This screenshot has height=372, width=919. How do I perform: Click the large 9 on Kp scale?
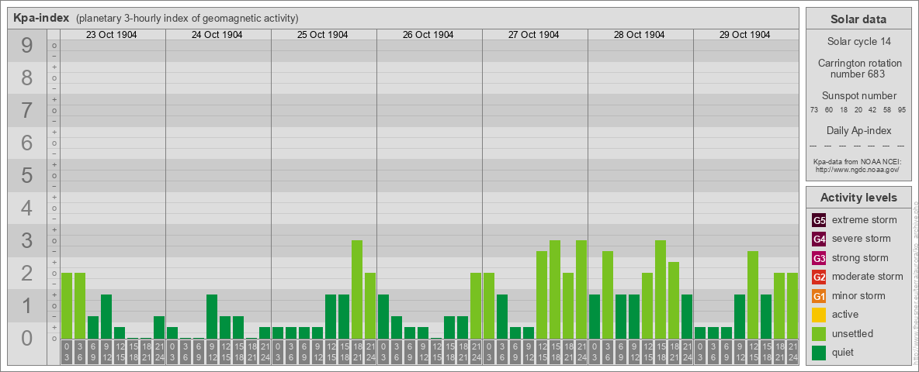tap(27, 46)
